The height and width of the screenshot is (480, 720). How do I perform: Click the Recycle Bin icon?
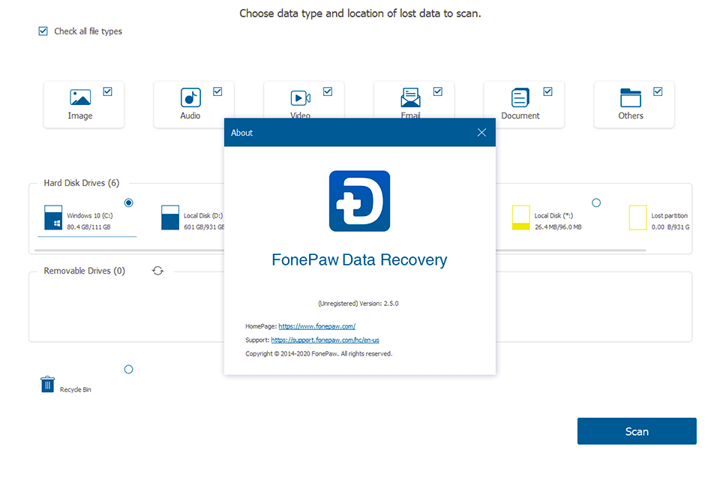[x=47, y=383]
